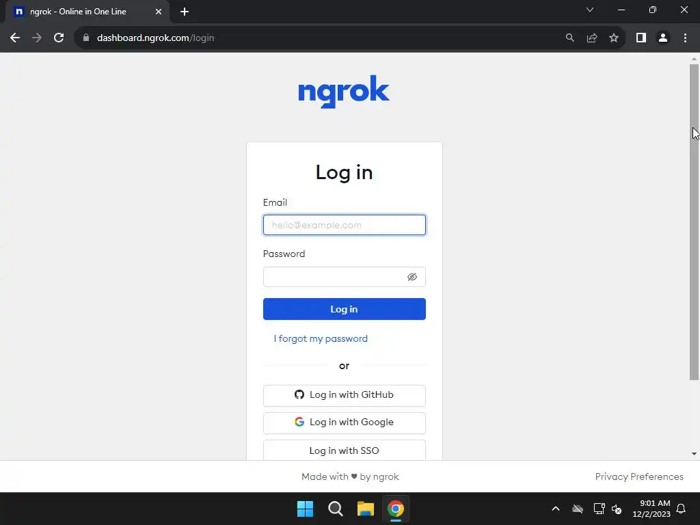Log in with Google
This screenshot has height=525, width=700.
pyautogui.click(x=345, y=422)
